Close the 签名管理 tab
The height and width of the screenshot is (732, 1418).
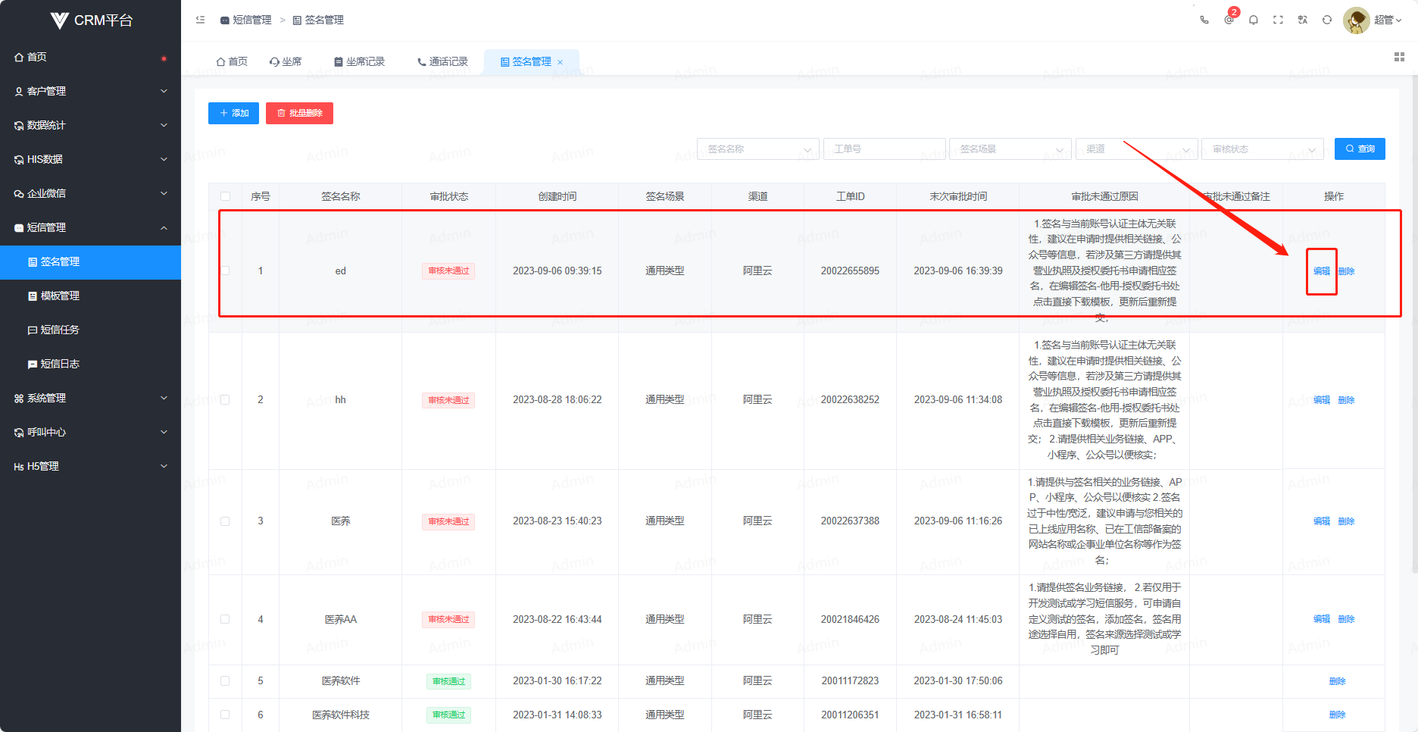click(x=561, y=62)
